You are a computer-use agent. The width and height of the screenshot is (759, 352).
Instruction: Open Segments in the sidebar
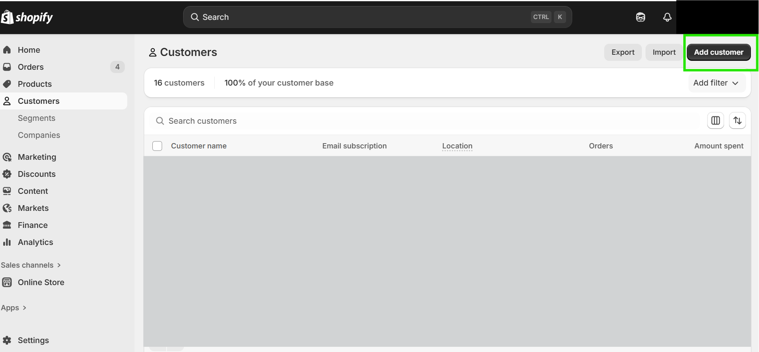[36, 118]
